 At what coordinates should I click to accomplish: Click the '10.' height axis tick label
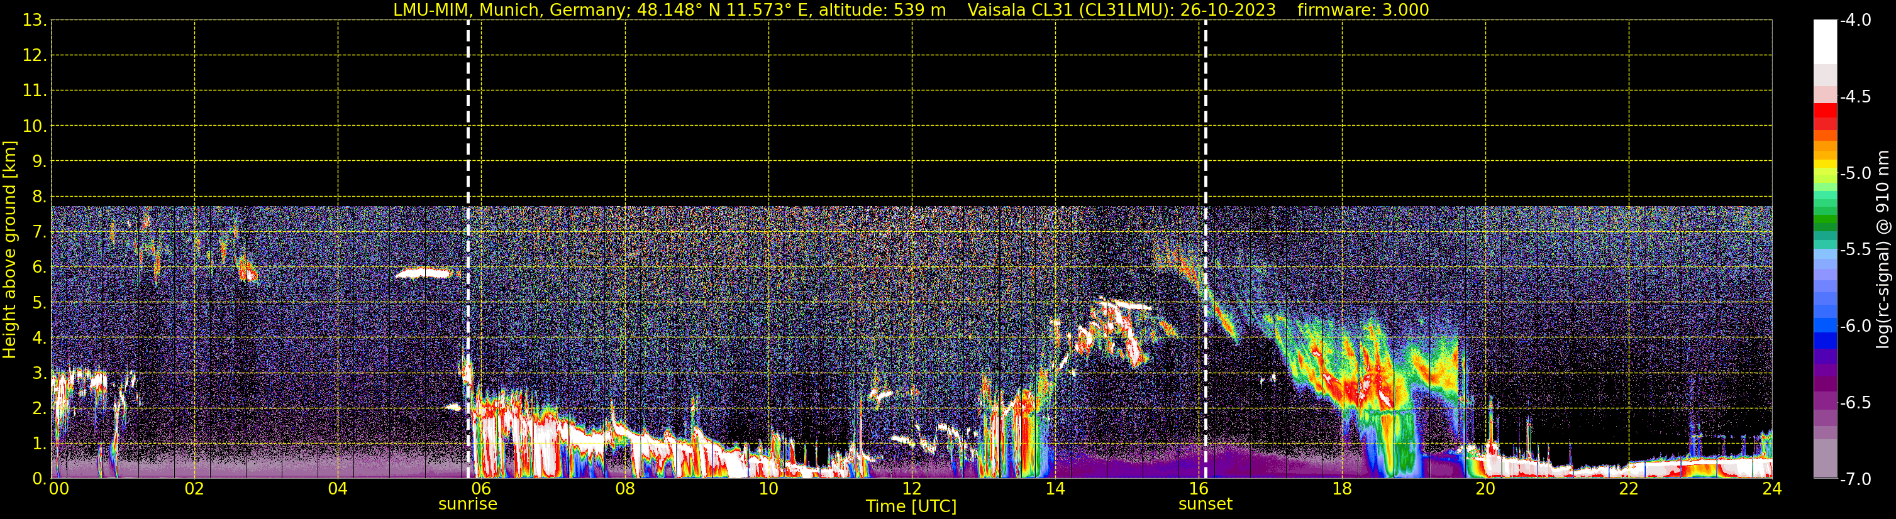click(35, 126)
